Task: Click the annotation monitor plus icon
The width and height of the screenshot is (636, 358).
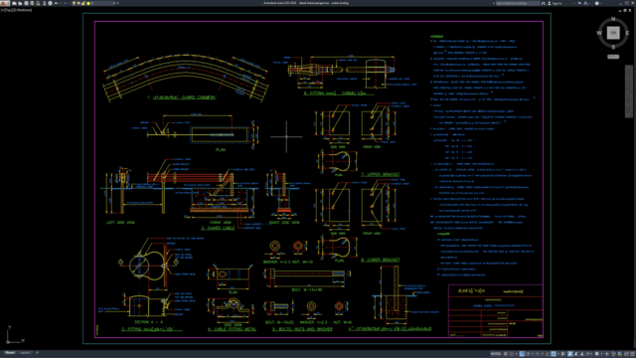Action: click(607, 354)
